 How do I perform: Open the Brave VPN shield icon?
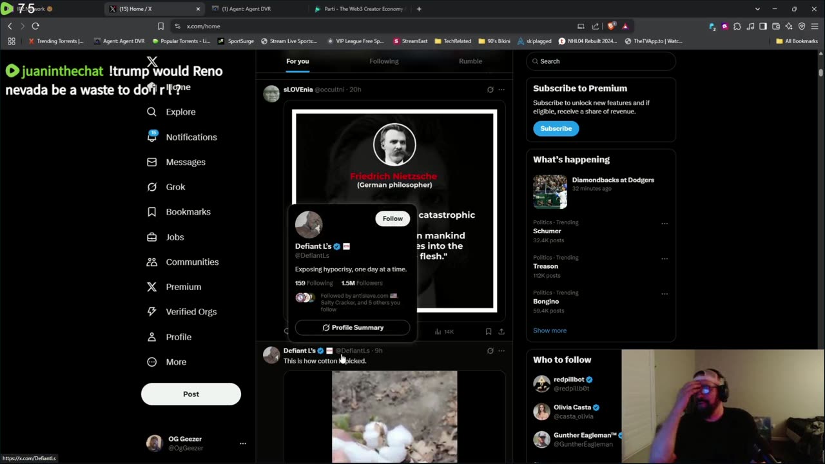click(802, 26)
